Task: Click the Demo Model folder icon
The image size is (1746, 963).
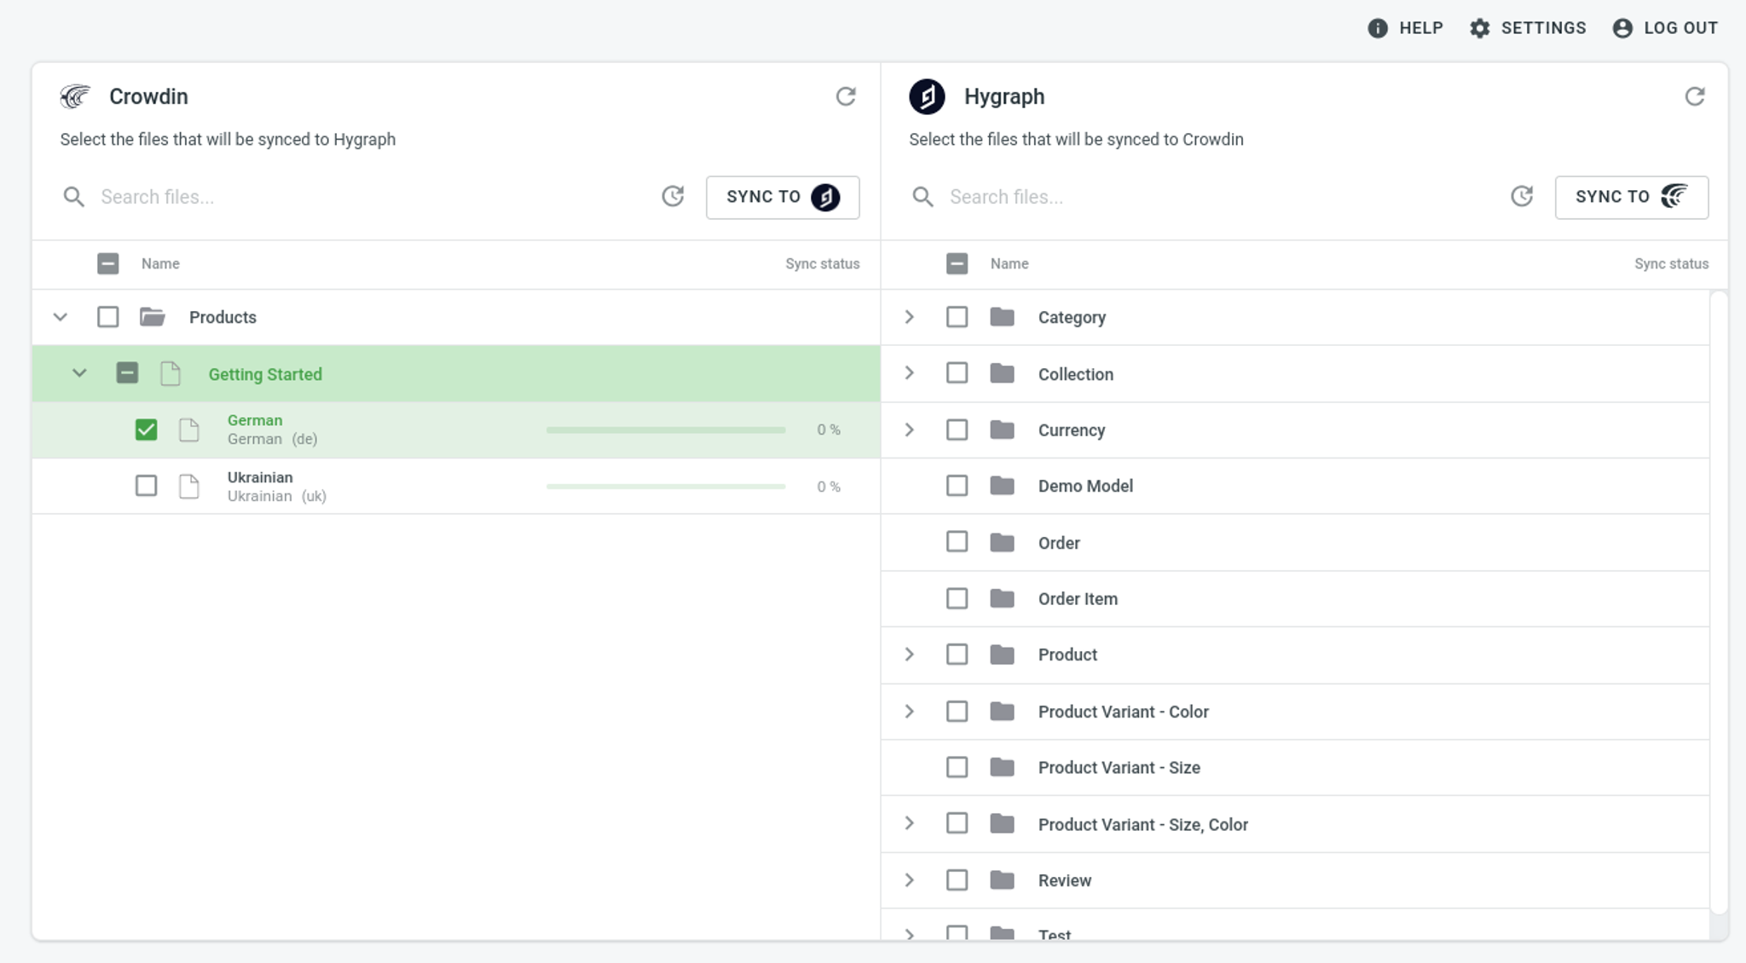Action: tap(1002, 486)
